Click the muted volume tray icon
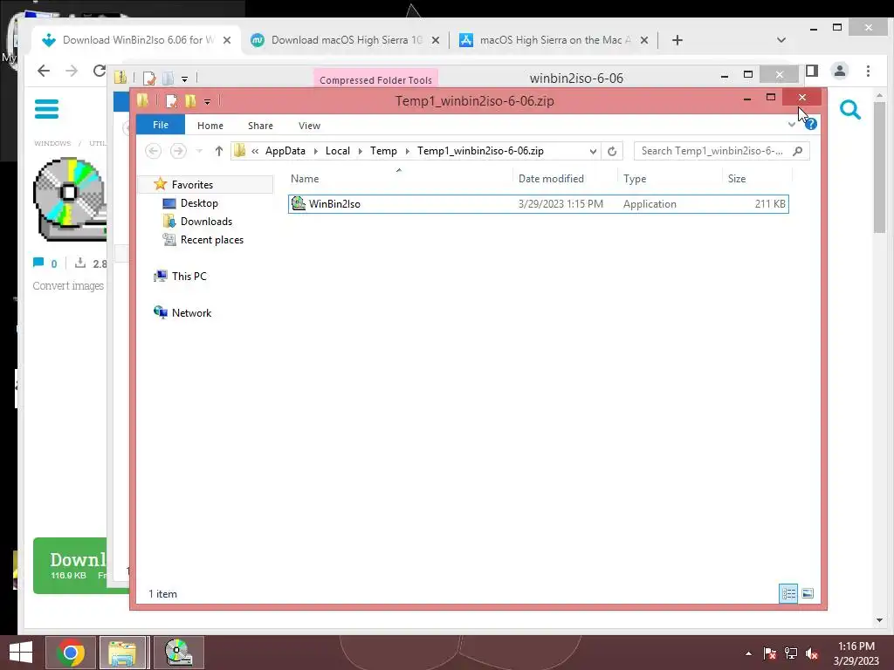 point(812,653)
